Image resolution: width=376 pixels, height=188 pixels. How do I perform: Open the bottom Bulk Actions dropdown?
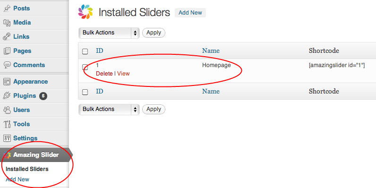tap(109, 109)
